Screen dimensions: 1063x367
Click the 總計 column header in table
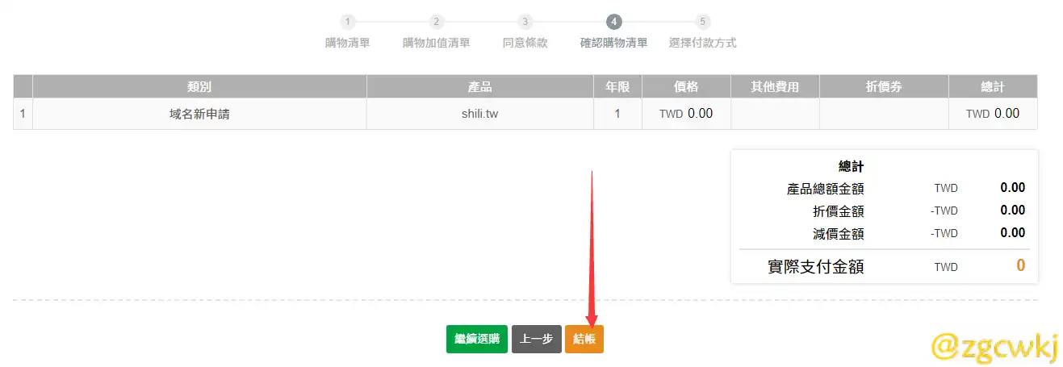pyautogui.click(x=992, y=87)
